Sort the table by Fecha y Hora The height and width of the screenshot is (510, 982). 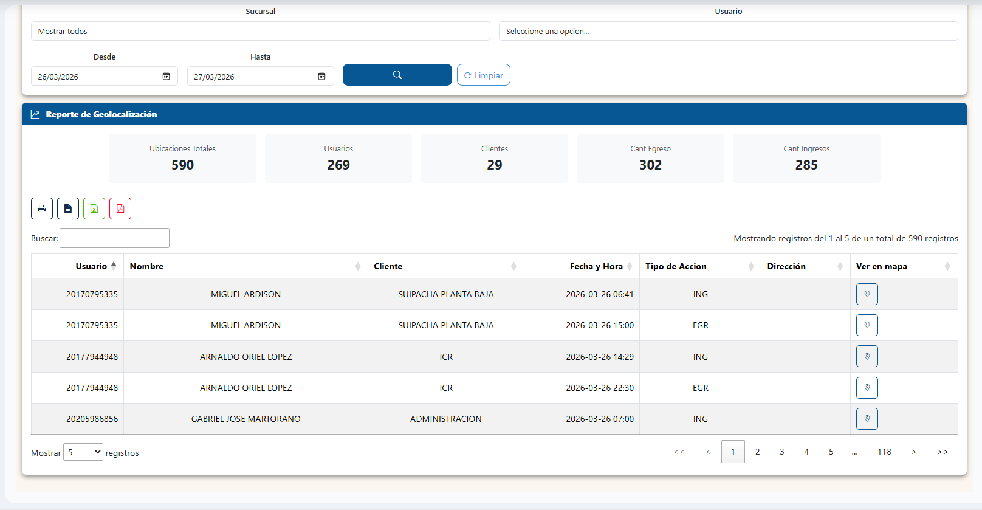tap(596, 266)
